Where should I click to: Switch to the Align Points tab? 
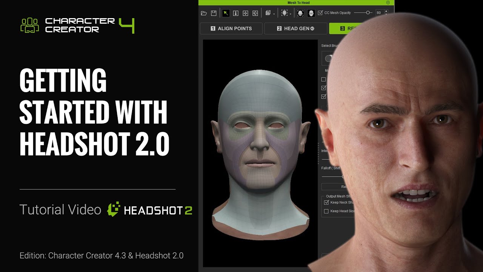(x=231, y=28)
